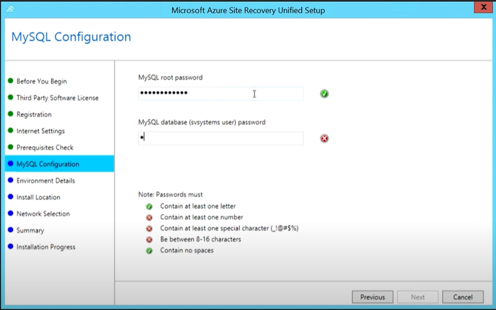496x310 pixels.
Task: Click green check icon beside root password
Action: [x=324, y=94]
